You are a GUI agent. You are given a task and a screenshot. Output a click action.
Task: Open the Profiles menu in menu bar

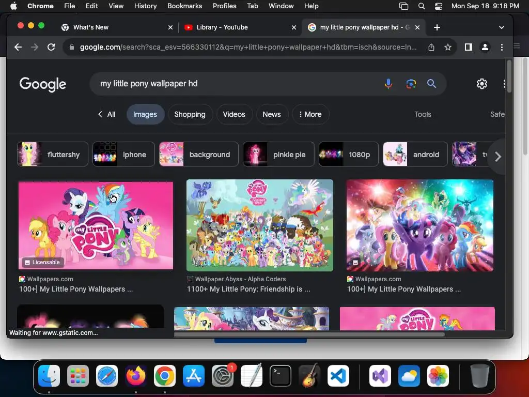[224, 6]
